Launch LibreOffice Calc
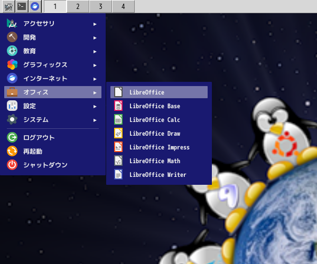317x264 pixels. (x=159, y=119)
